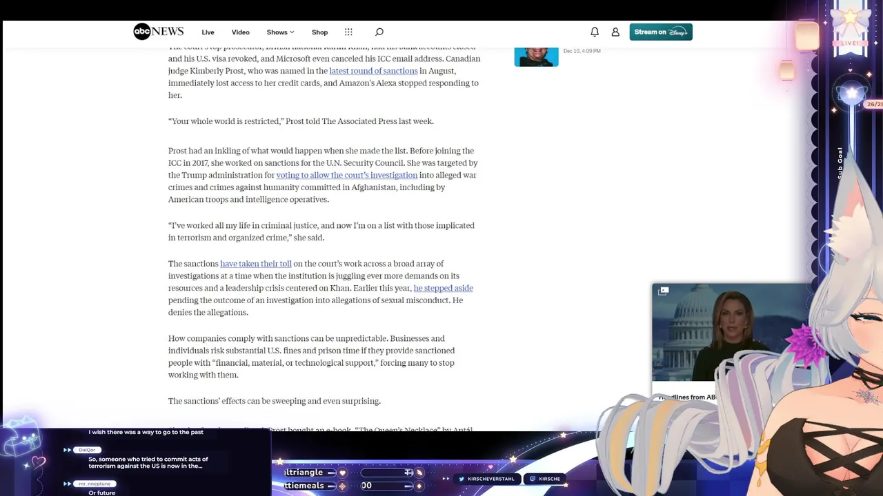Click the Stream on Disney+ button
883x496 pixels.
661,32
